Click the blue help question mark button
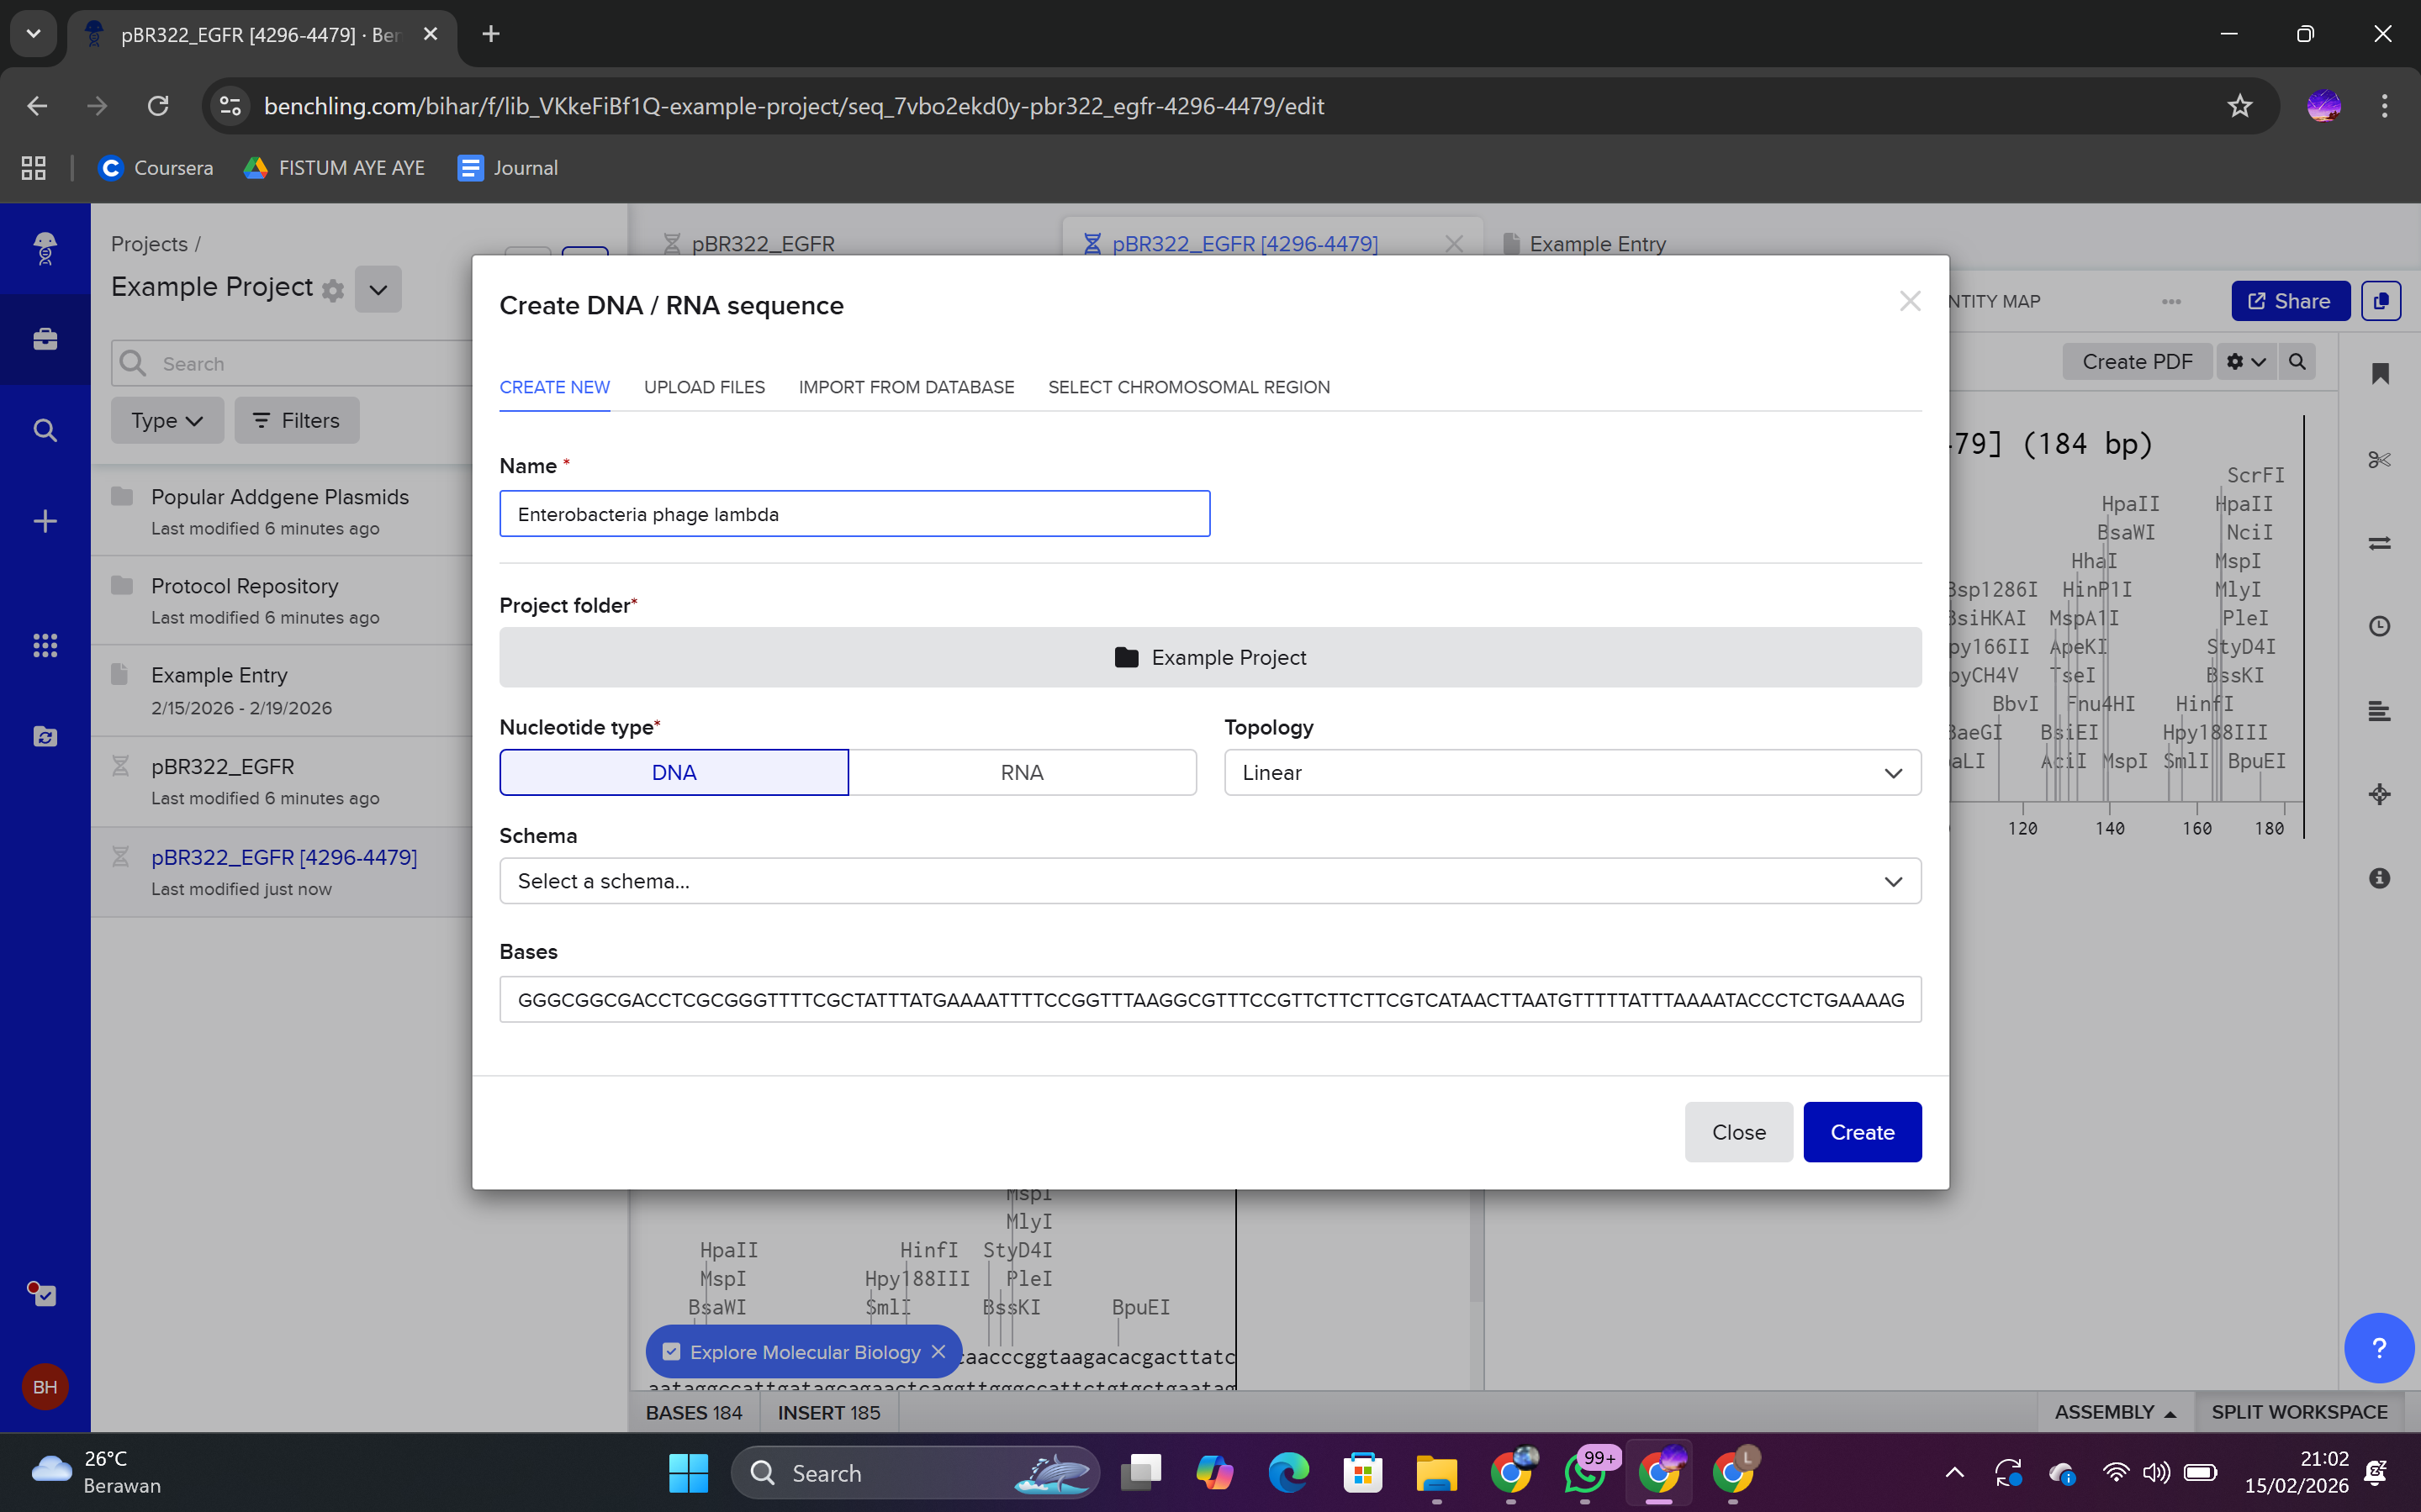The image size is (2421, 1512). 2378,1347
